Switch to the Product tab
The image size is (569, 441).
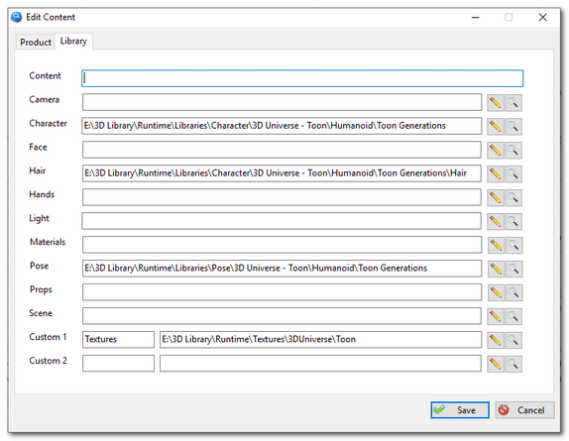(x=36, y=43)
